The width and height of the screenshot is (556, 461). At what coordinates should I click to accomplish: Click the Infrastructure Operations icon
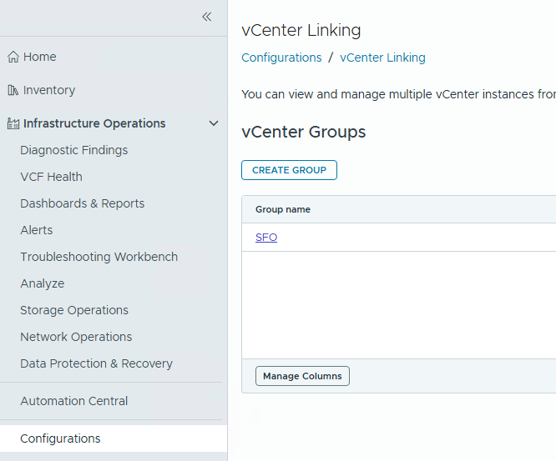13,124
